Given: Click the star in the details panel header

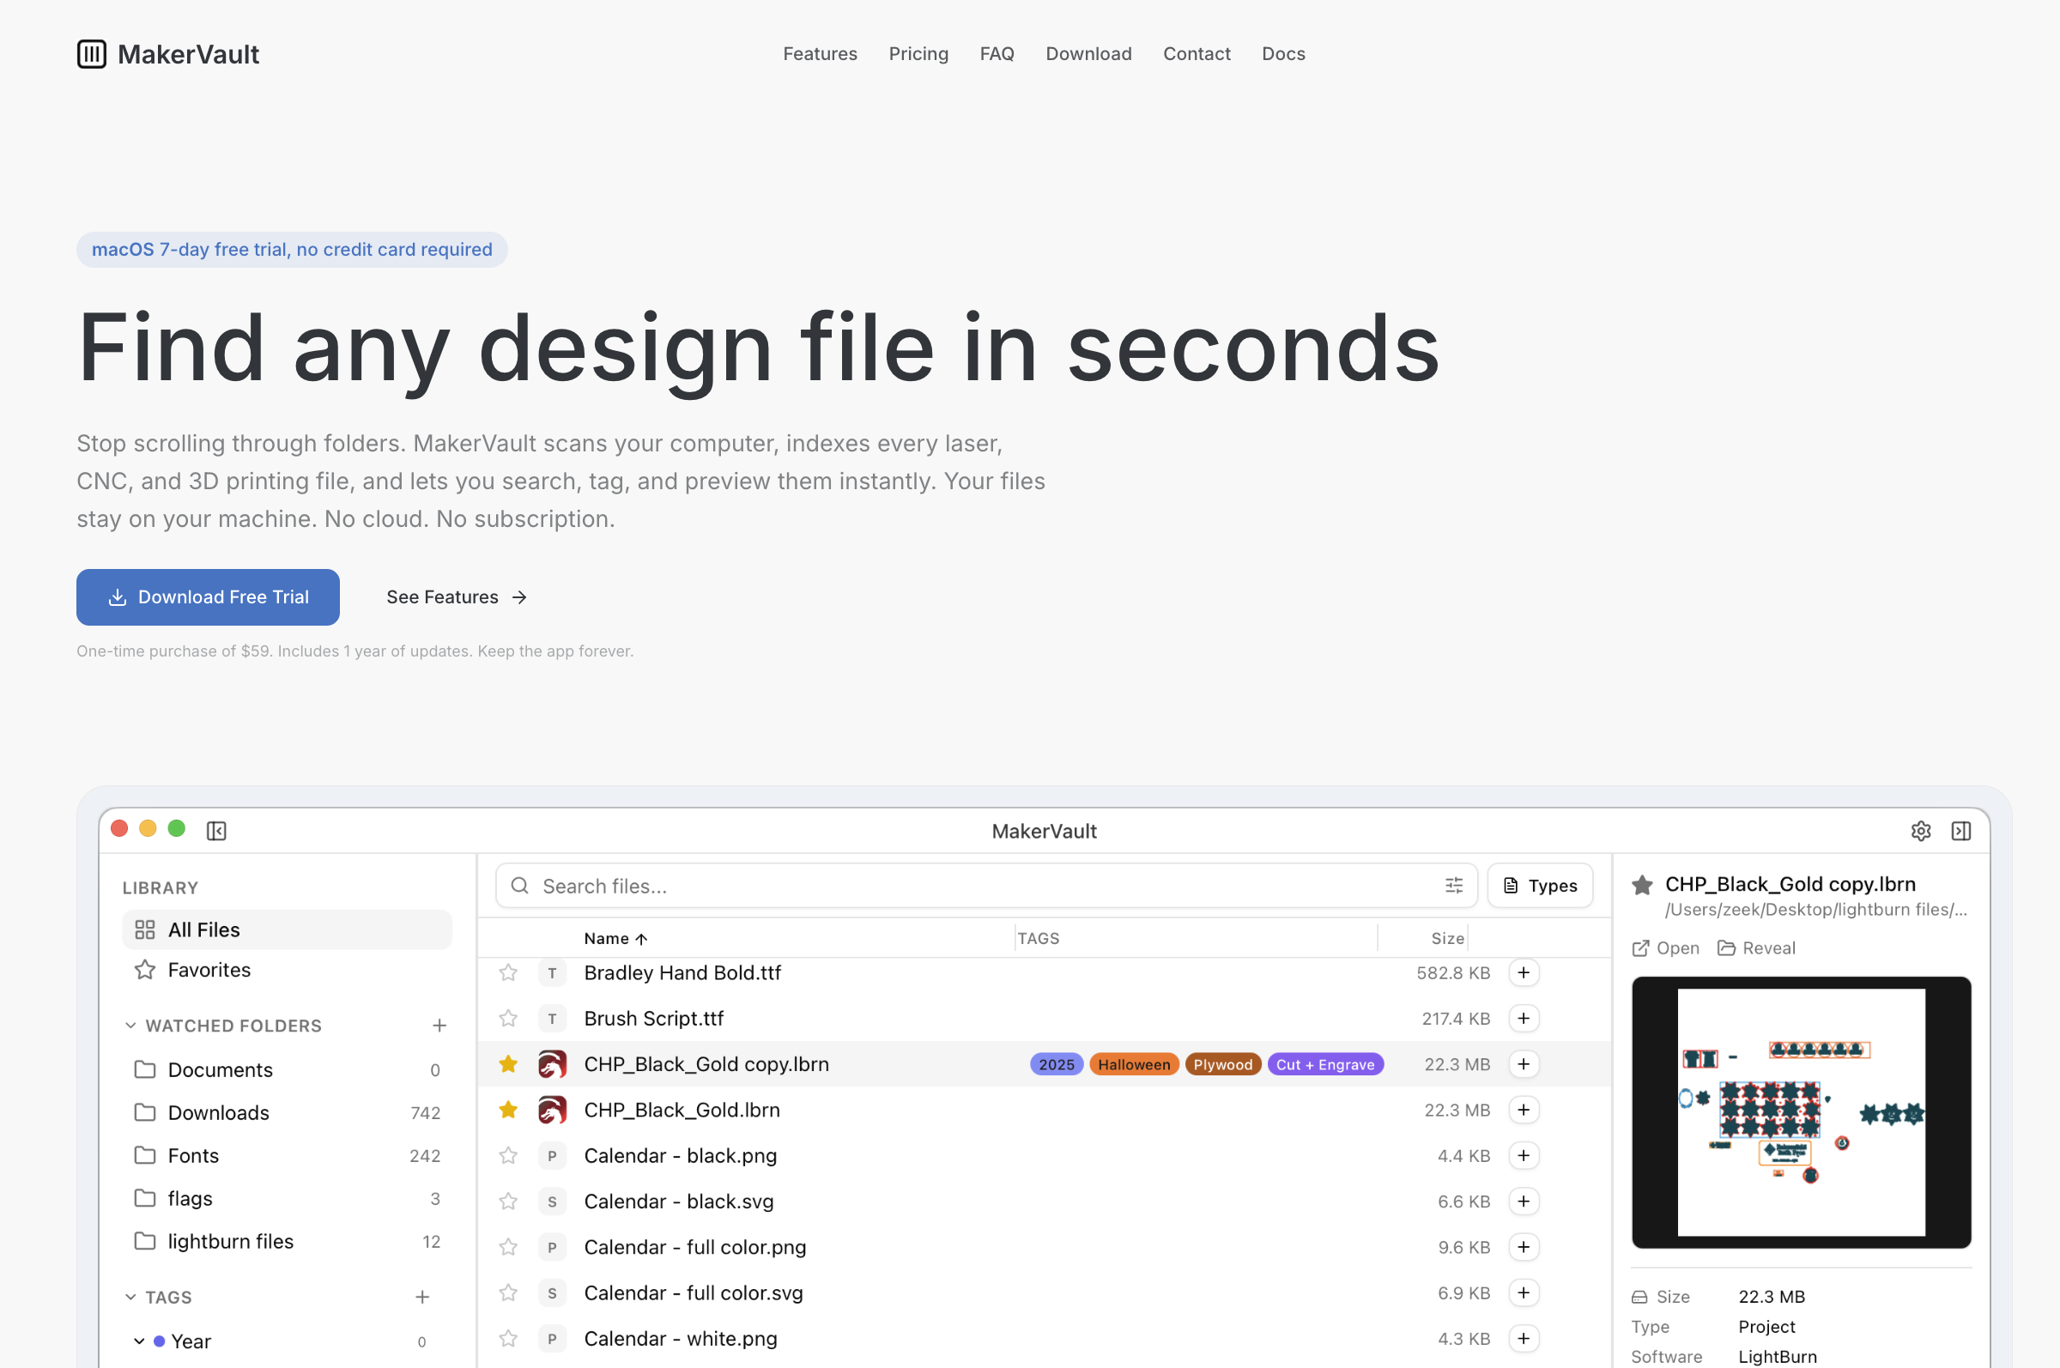Looking at the screenshot, I should pos(1642,885).
